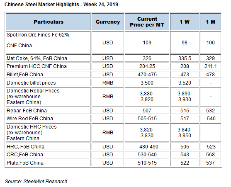Select the 1 W column header
The image size is (231, 187).
pos(185,22)
